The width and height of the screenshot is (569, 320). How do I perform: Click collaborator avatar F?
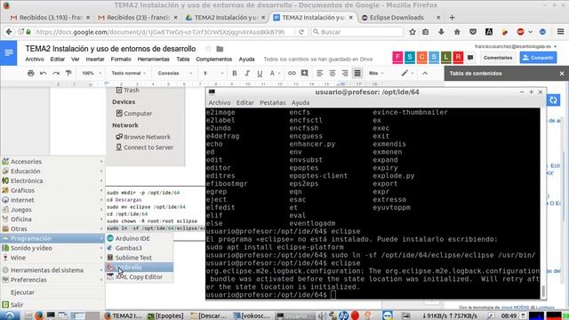click(397, 57)
